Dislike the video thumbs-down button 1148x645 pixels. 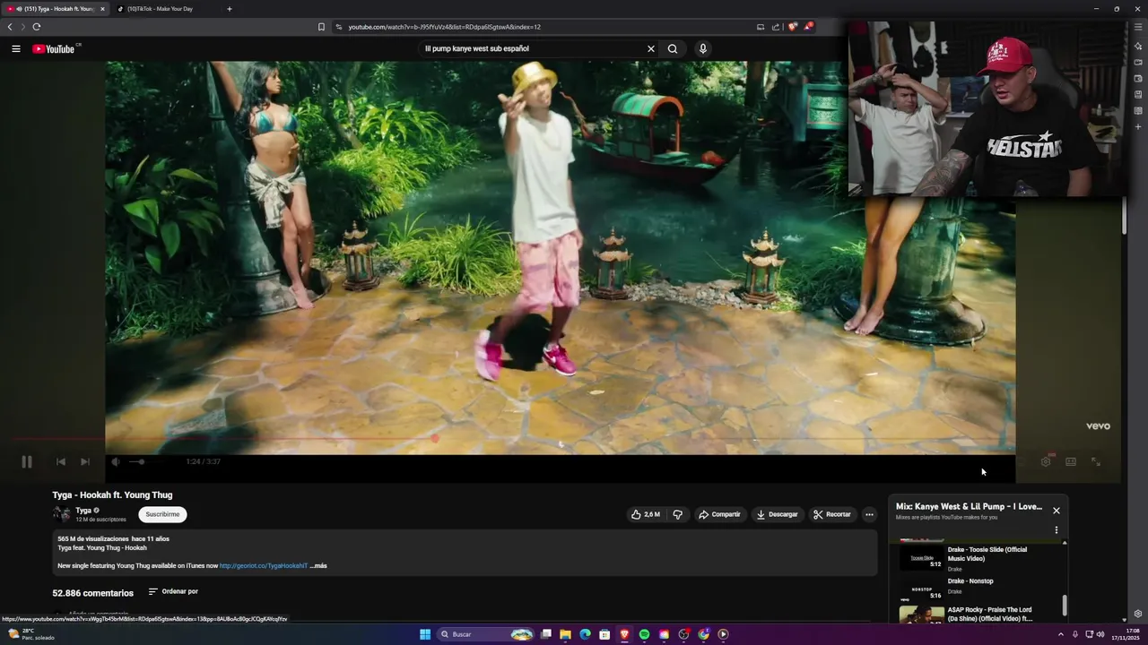click(x=678, y=514)
